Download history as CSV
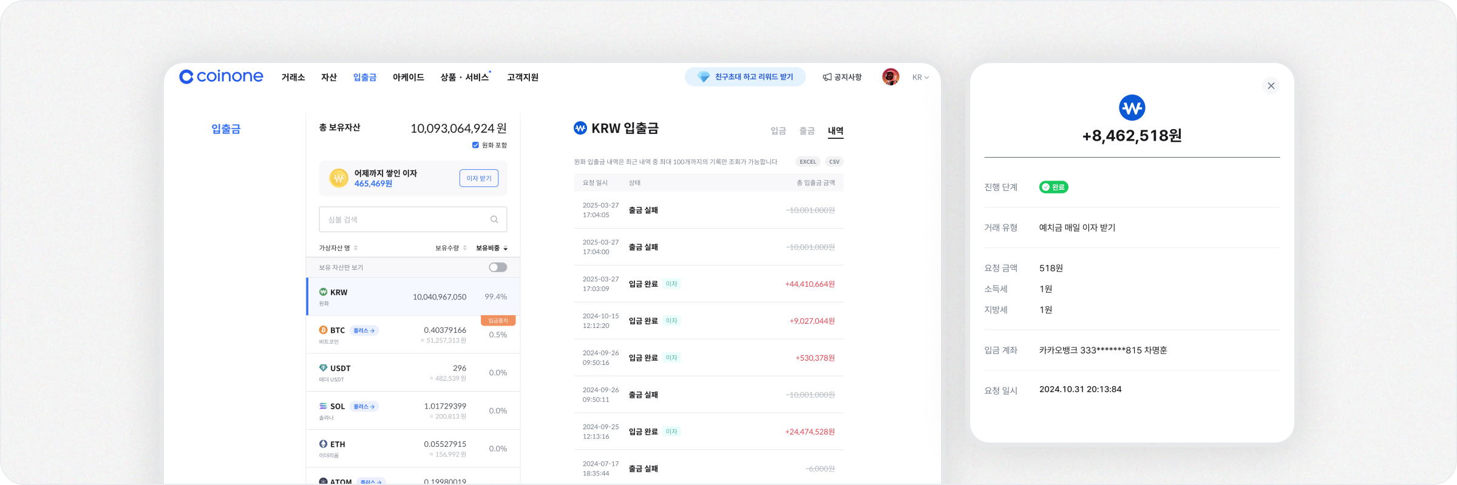The width and height of the screenshot is (1457, 485). 834,162
